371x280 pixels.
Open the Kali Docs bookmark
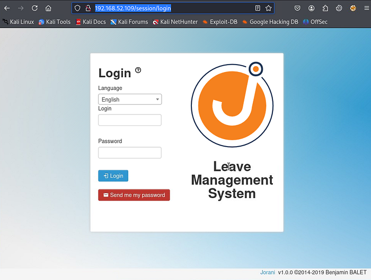91,22
